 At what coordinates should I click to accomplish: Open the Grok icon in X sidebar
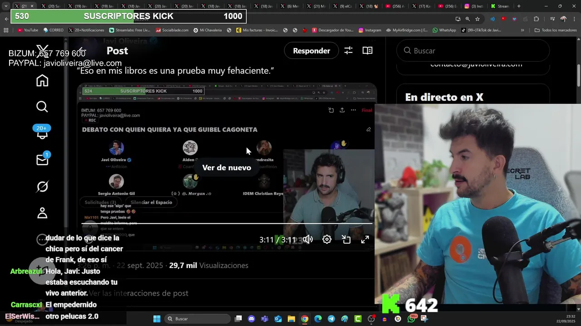click(x=42, y=187)
